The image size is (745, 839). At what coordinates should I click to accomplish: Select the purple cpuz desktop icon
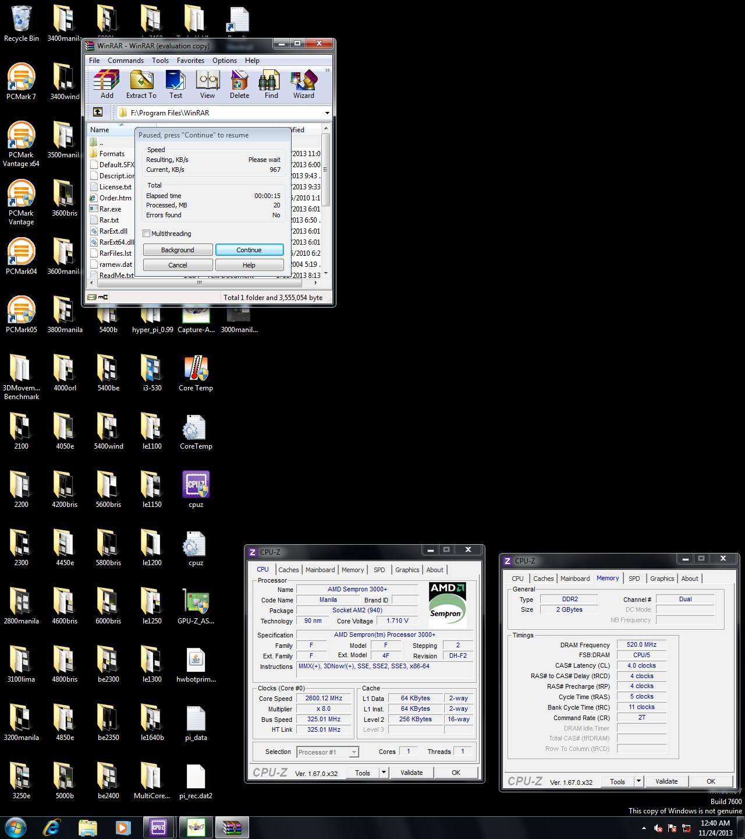pos(196,489)
